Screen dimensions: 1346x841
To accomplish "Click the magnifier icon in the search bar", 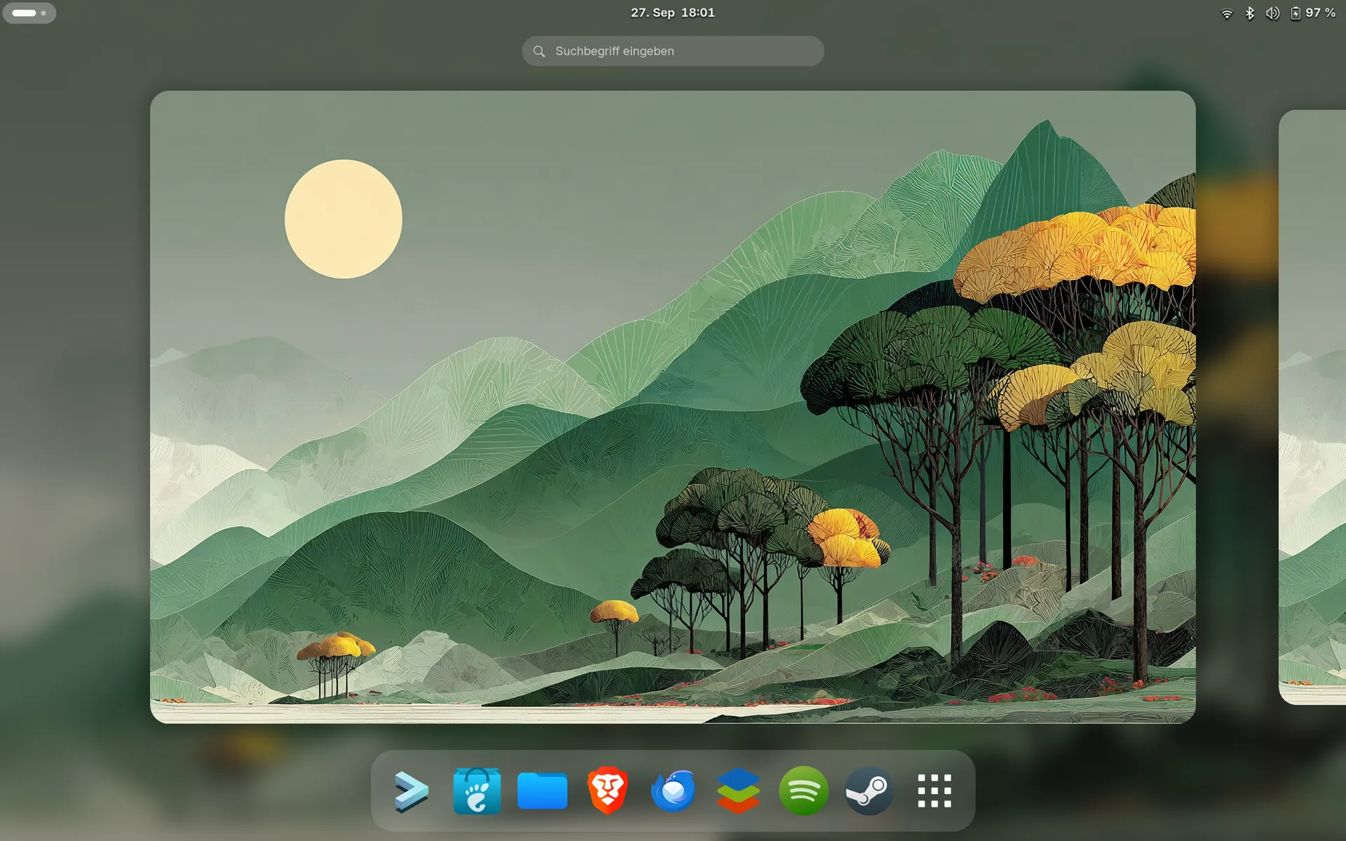I will click(x=539, y=51).
